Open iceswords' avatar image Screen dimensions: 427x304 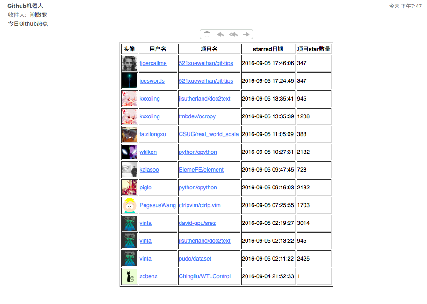(130, 81)
